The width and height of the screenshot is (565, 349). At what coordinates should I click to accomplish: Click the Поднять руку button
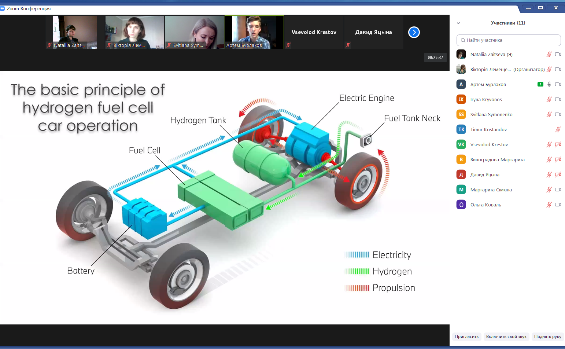(548, 337)
